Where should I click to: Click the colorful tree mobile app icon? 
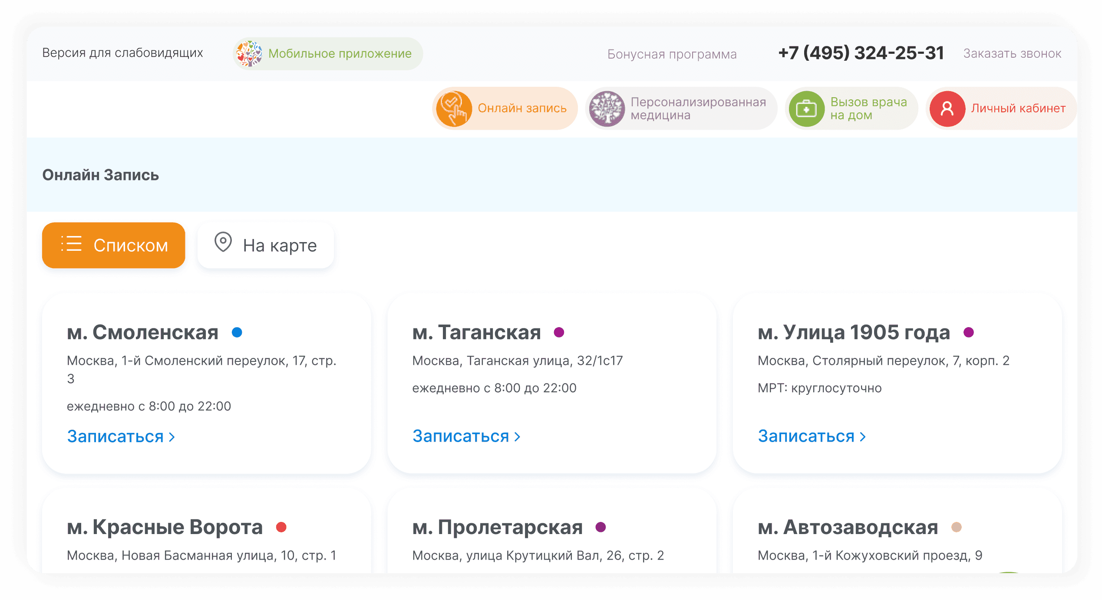click(249, 53)
